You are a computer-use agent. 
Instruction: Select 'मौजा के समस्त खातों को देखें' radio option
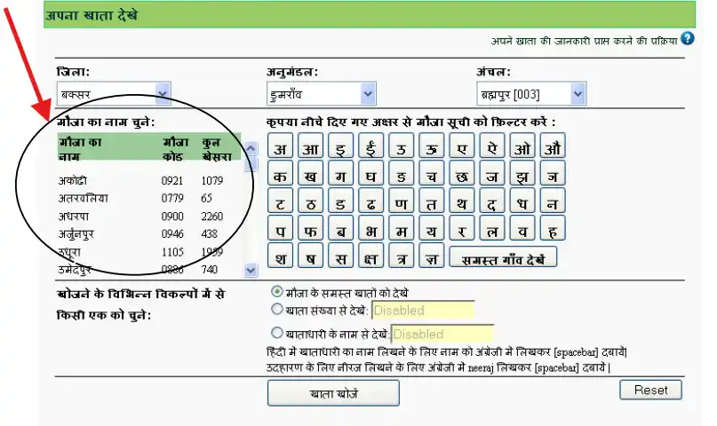pos(276,292)
